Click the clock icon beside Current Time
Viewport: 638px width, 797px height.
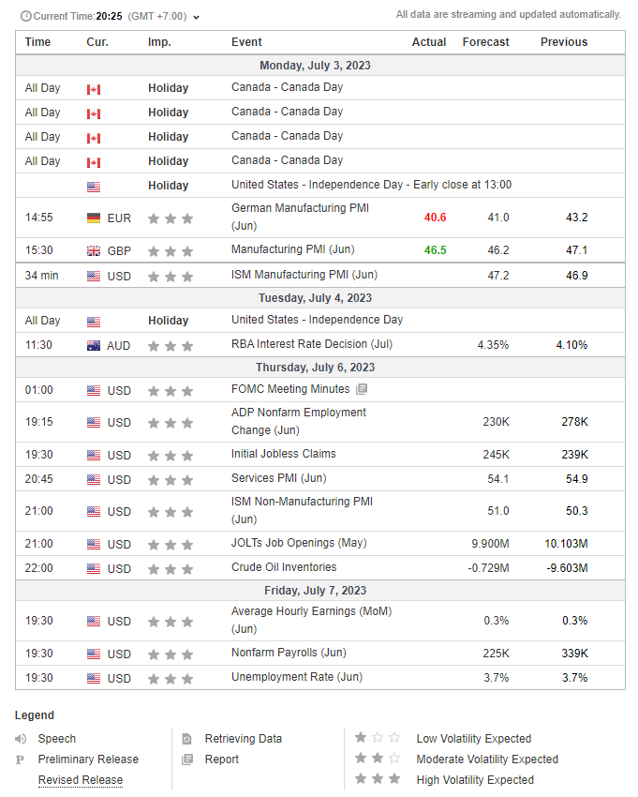[25, 17]
